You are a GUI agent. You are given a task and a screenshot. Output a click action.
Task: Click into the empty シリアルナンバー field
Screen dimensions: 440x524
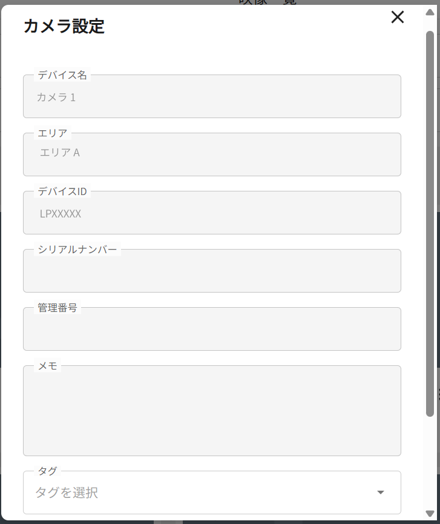tap(212, 271)
